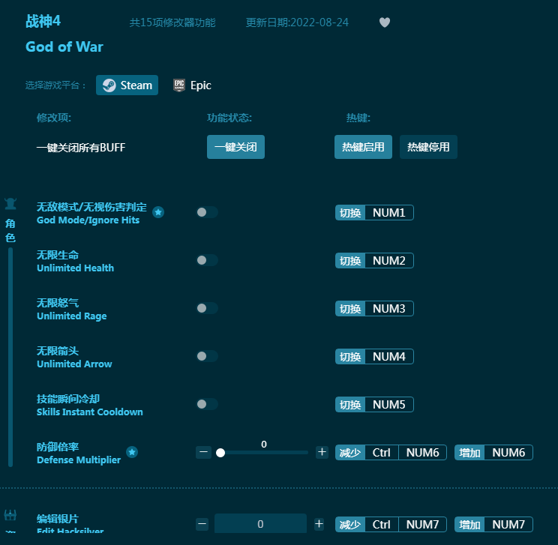Click the NUM5 hotkey box for Skills Cooldown
The image size is (558, 545).
point(389,405)
